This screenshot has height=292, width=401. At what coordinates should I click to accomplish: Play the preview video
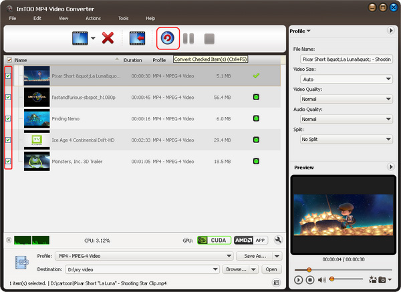pyautogui.click(x=298, y=280)
